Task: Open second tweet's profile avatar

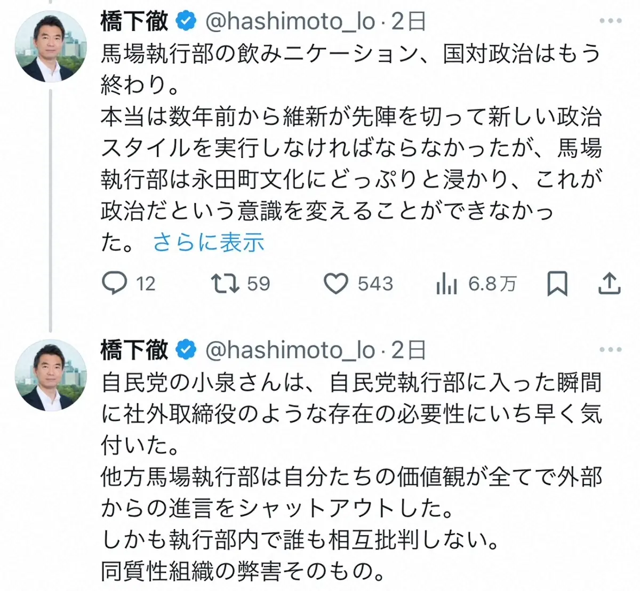Action: pos(51,375)
